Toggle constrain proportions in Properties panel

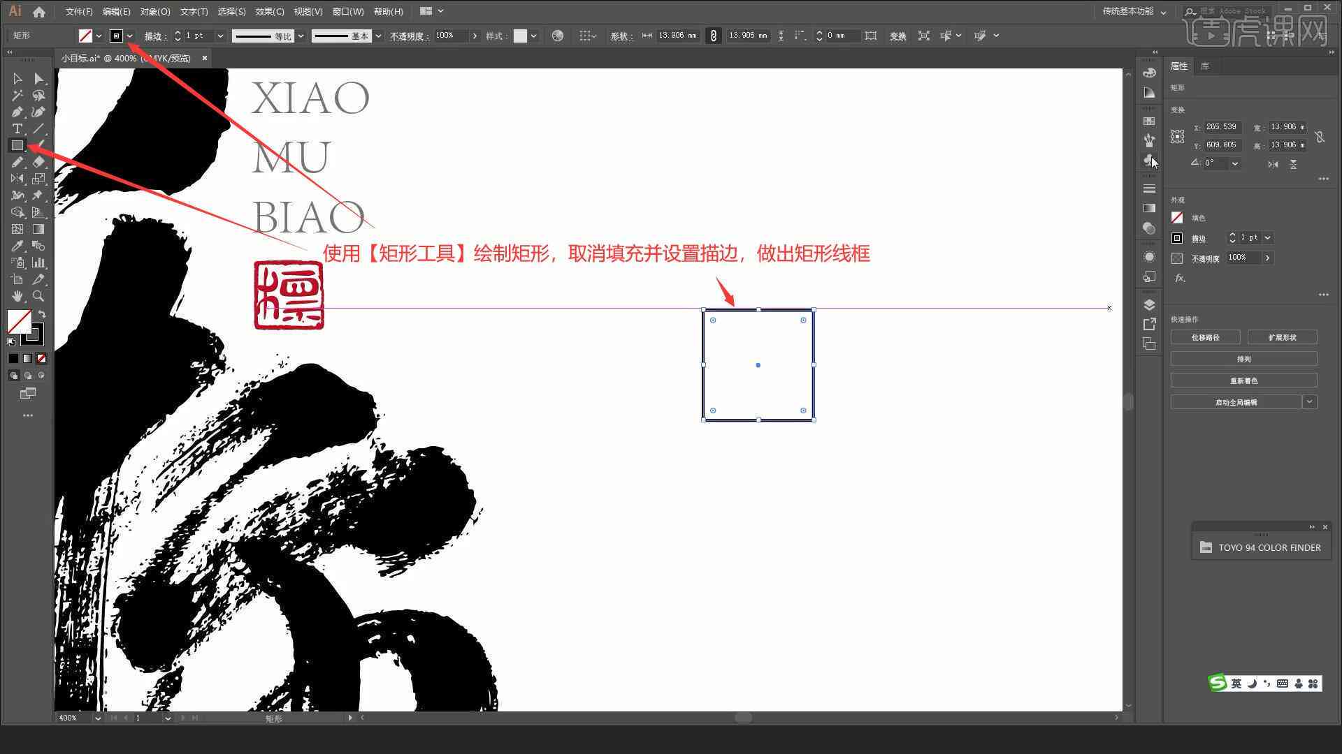click(x=1320, y=137)
